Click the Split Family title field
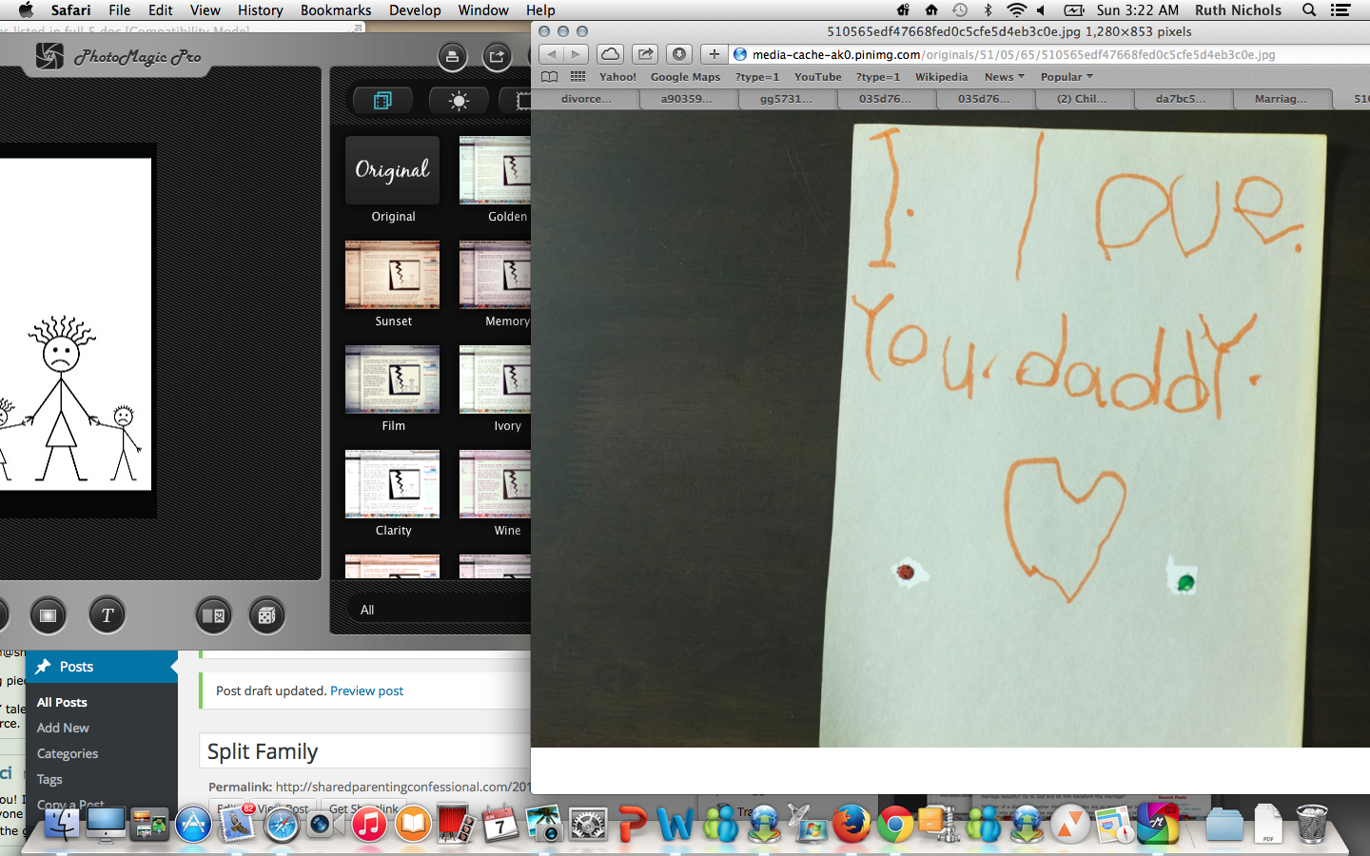The image size is (1370, 856). (366, 751)
